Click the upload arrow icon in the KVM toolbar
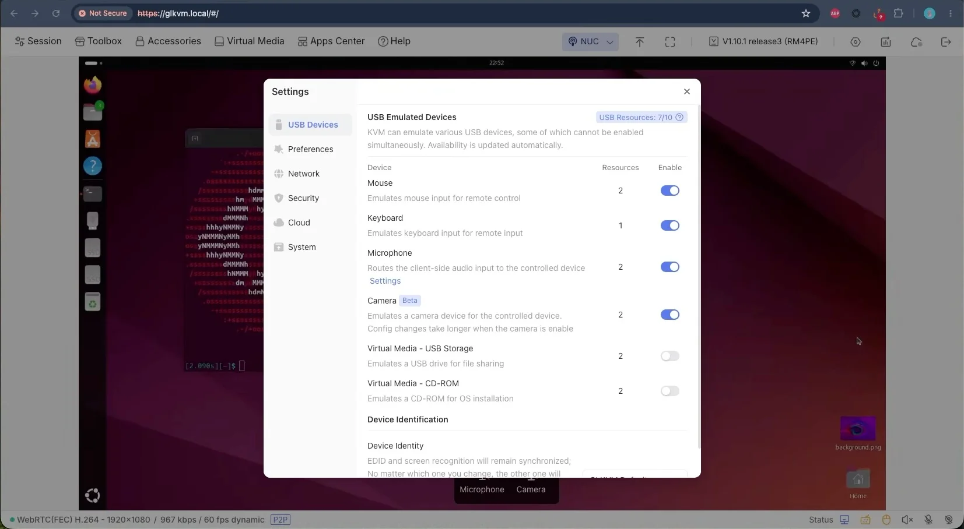The width and height of the screenshot is (964, 529). (640, 42)
